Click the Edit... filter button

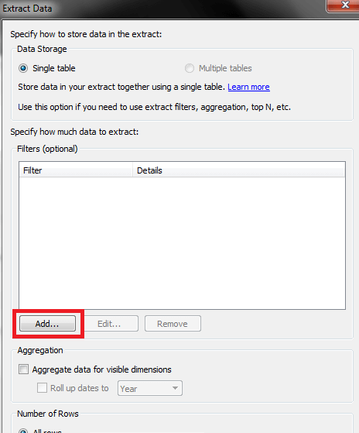[109, 324]
